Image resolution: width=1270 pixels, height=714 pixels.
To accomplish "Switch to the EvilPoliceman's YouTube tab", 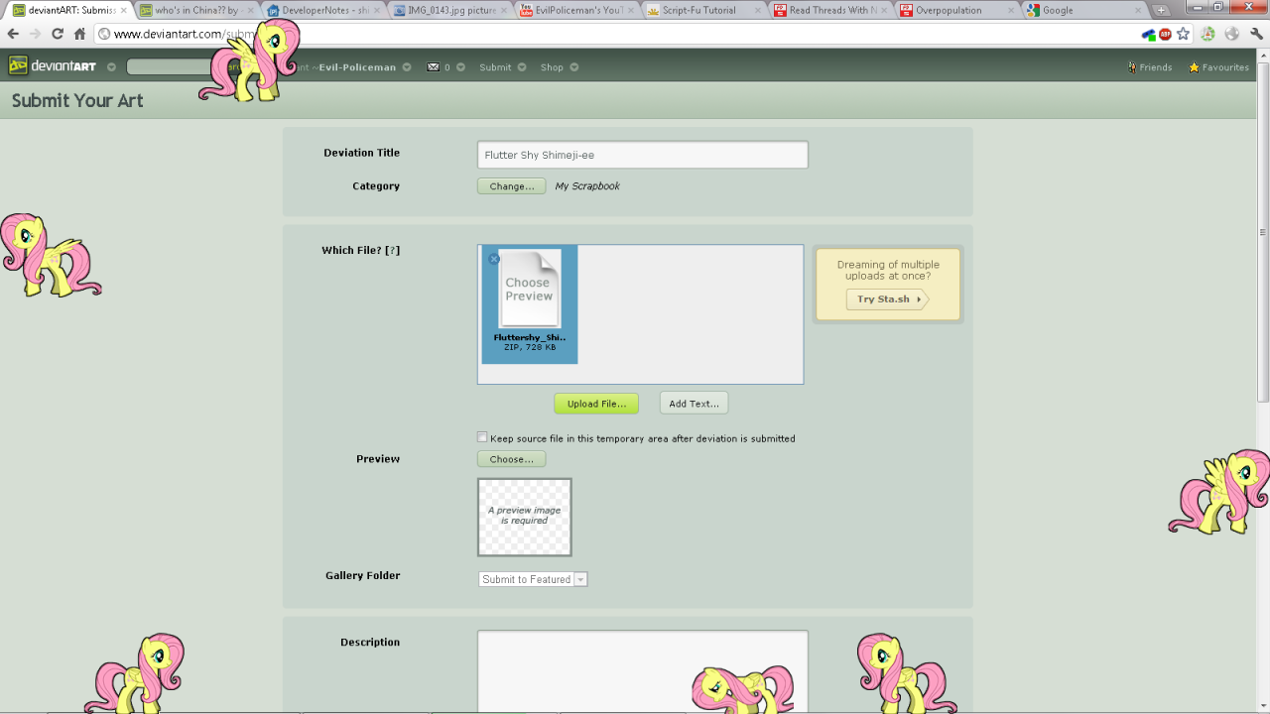I will coord(577,10).
